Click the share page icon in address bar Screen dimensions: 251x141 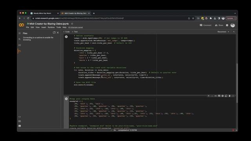pyautogui.click(x=189, y=18)
